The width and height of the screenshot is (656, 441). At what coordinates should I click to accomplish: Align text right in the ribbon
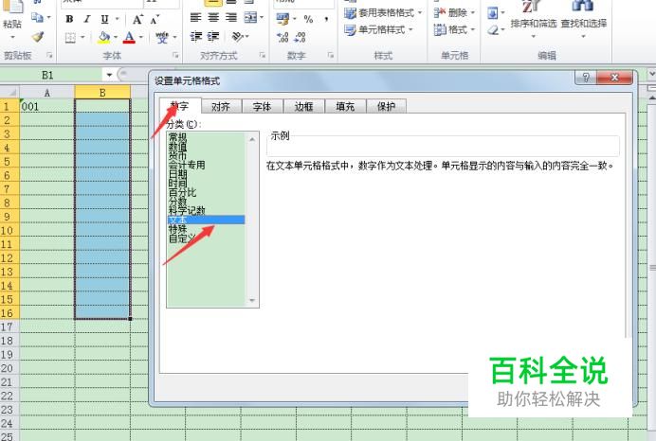(231, 18)
